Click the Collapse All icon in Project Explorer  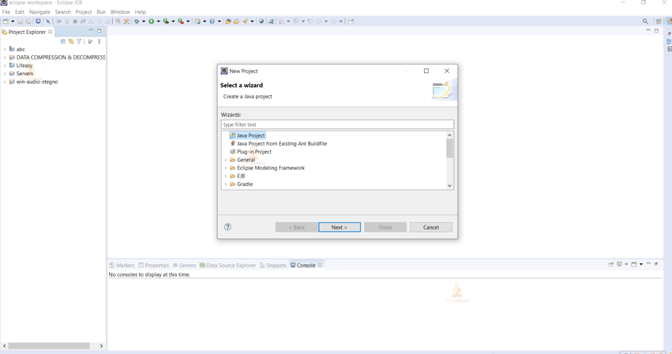pyautogui.click(x=63, y=41)
